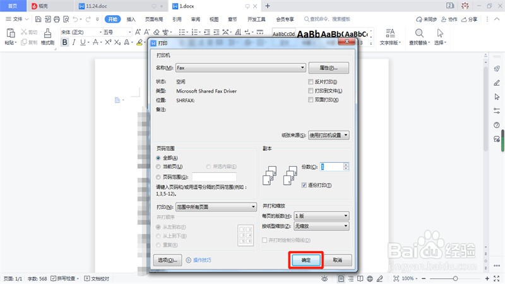Open the 打印 range dropdown 范围中所有页面
The height and width of the screenshot is (284, 505).
216,207
